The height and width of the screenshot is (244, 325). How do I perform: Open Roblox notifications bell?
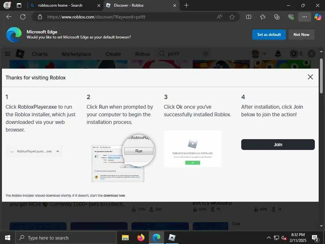tap(278, 54)
